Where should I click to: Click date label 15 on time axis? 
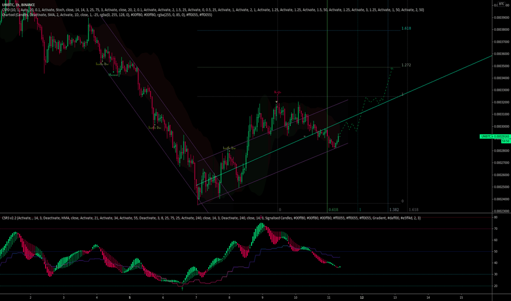point(461,297)
